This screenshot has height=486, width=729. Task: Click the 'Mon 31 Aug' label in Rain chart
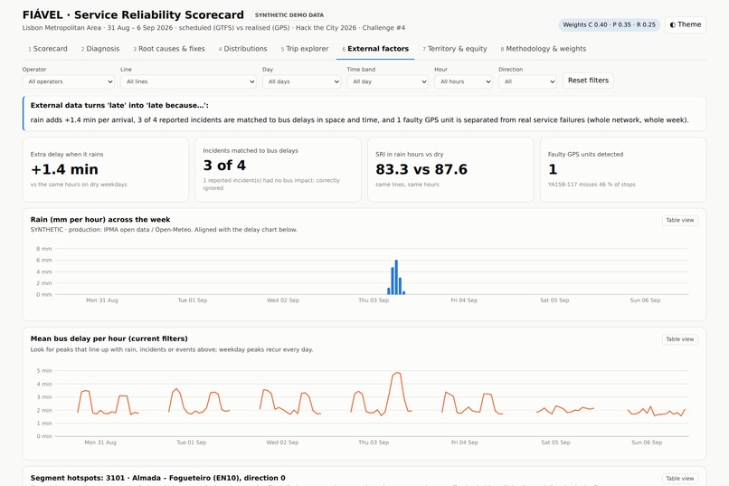(102, 300)
